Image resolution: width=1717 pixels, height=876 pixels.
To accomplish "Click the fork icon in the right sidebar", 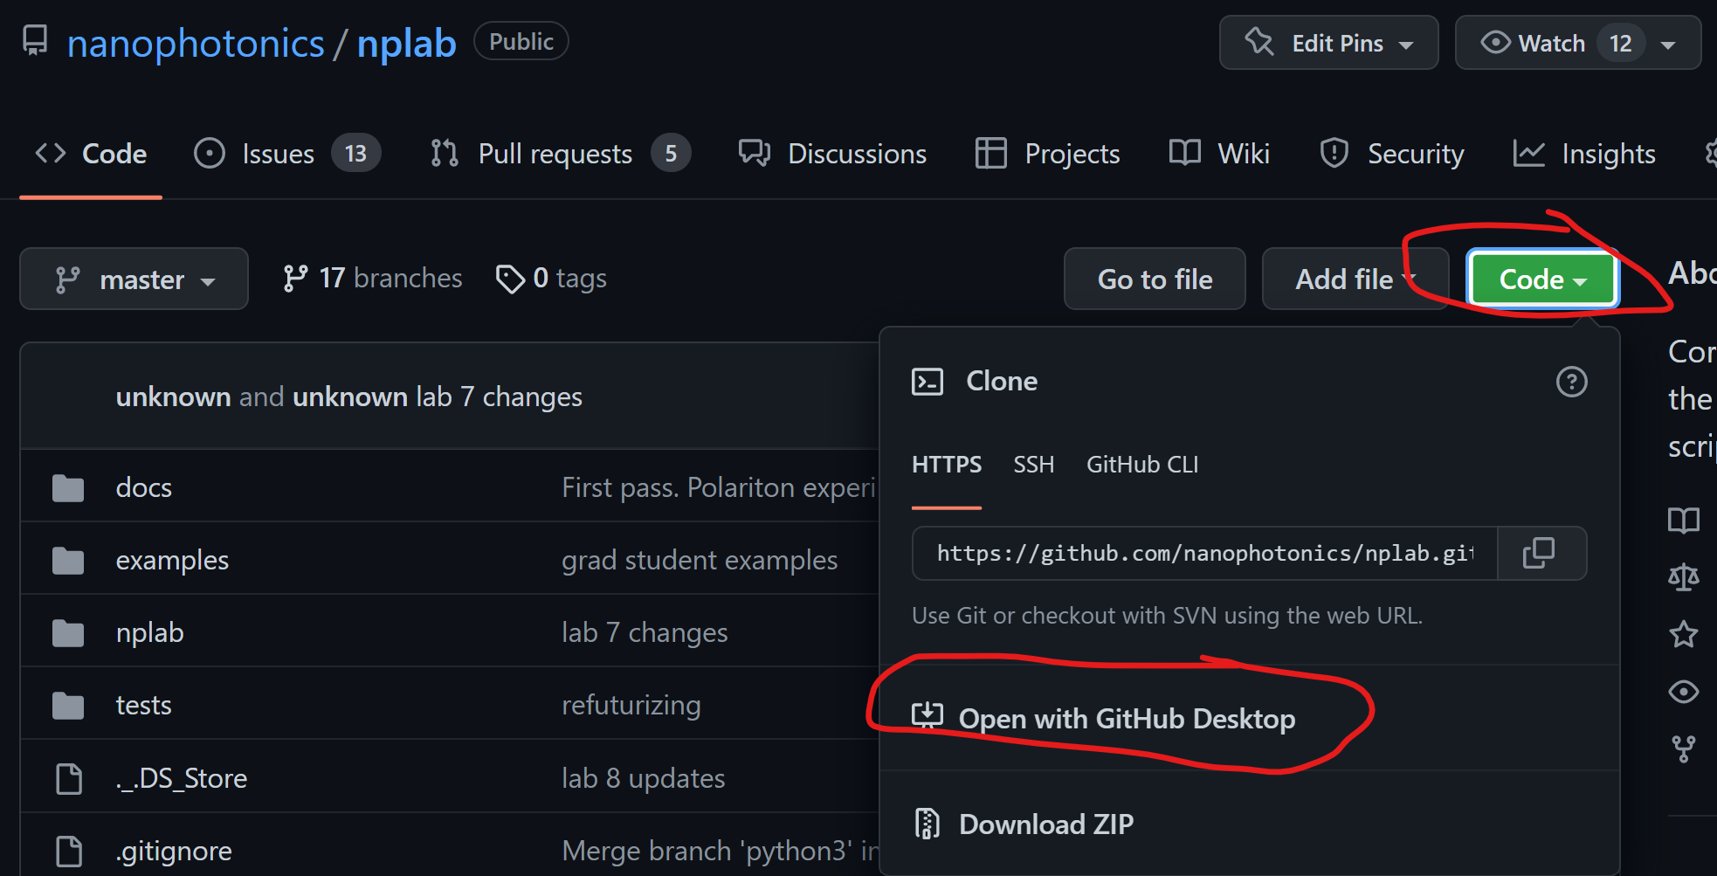I will click(1683, 748).
